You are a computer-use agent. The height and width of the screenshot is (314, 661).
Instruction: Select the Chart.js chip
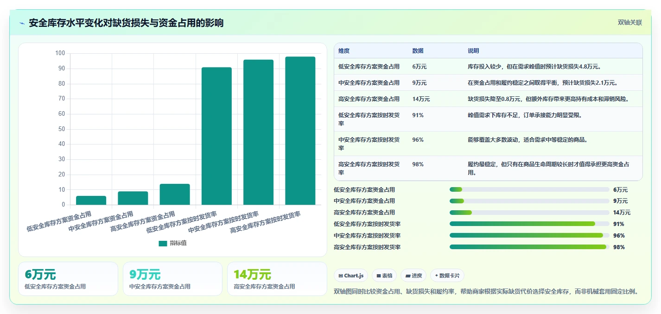pyautogui.click(x=351, y=276)
